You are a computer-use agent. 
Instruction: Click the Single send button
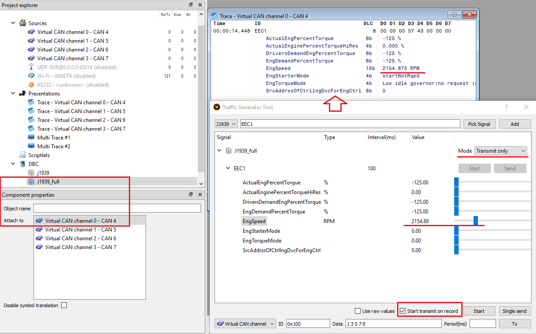pos(514,311)
